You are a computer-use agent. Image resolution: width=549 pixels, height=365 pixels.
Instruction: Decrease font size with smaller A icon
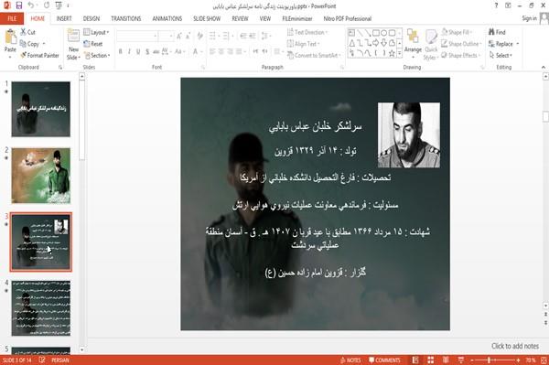coord(188,36)
